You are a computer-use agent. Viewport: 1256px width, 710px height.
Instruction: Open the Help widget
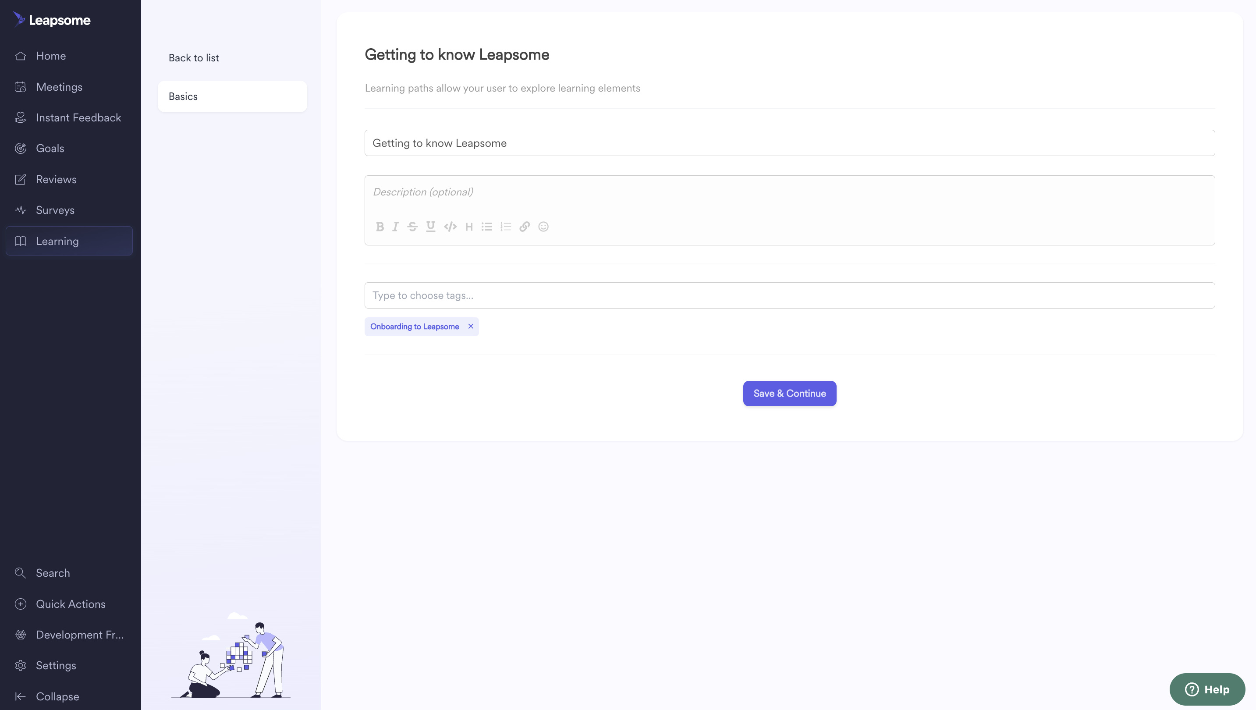click(1207, 689)
